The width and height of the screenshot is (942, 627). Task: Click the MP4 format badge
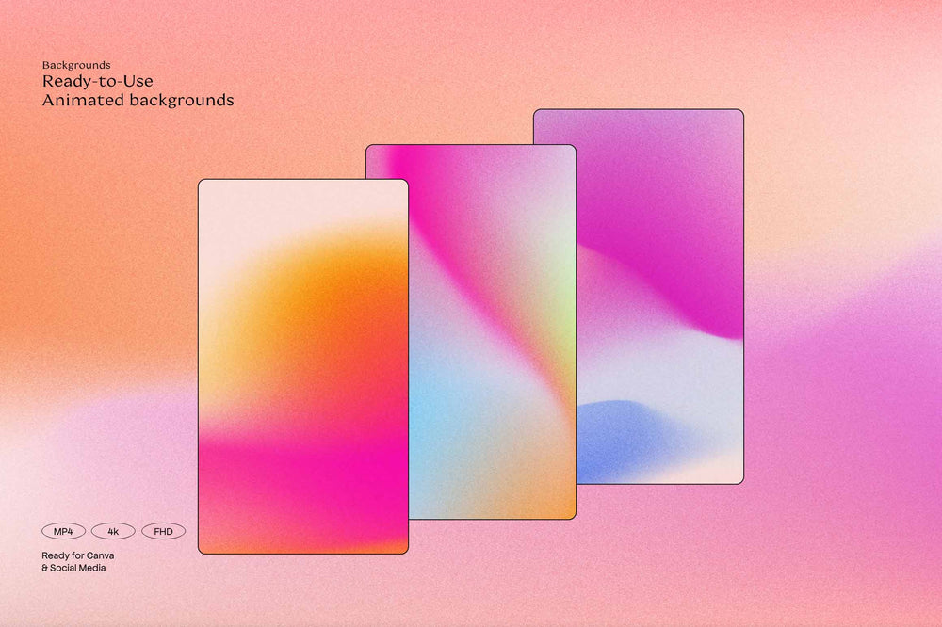(61, 530)
